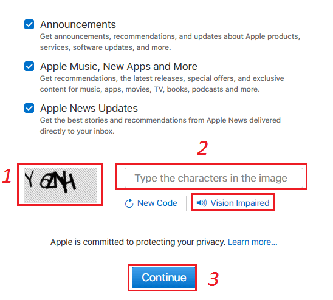
Task: Uncheck the Announcements checkbox
Action: click(x=29, y=24)
